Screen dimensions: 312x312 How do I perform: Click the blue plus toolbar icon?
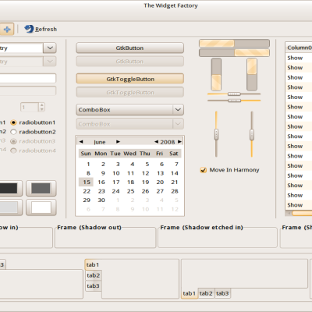click(7, 29)
